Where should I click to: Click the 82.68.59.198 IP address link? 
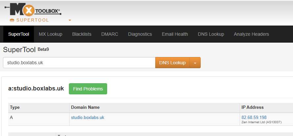point(254,117)
